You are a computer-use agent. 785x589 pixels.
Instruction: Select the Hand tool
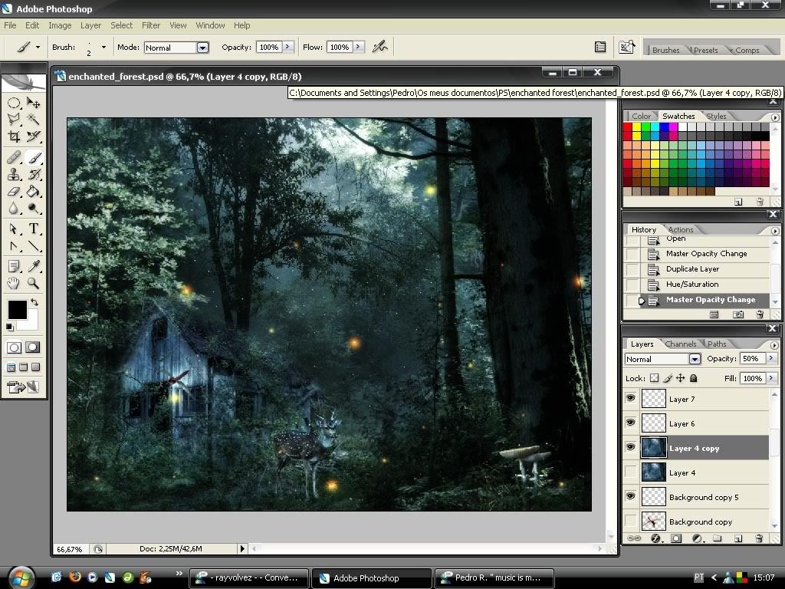click(14, 283)
